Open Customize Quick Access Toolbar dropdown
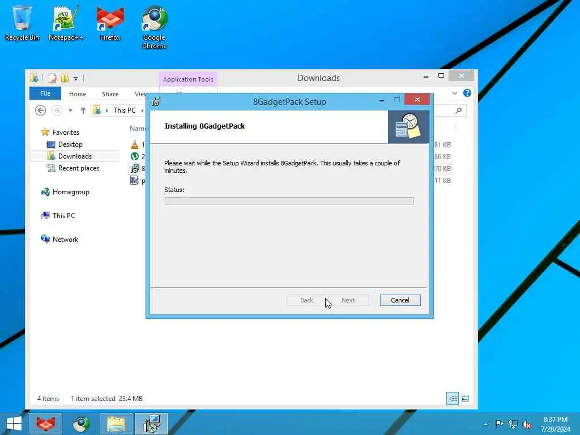 [75, 78]
